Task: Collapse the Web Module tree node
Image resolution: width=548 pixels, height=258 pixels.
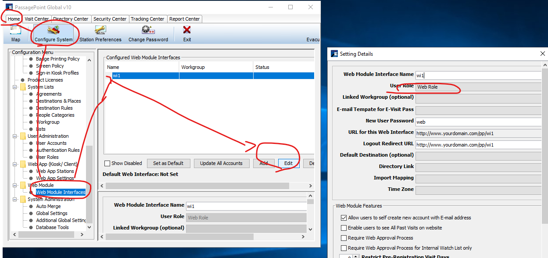Action: (15, 185)
